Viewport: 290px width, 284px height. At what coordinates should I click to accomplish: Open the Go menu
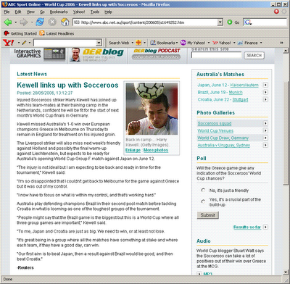tap(42, 12)
